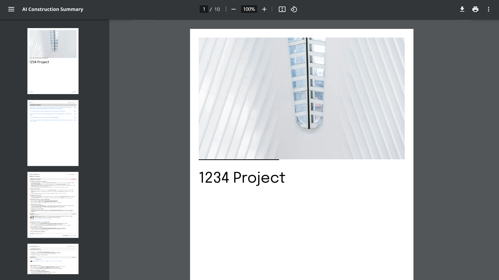Viewport: 499px width, 280px height.
Task: Open the more actions three-dot menu
Action: (x=488, y=9)
